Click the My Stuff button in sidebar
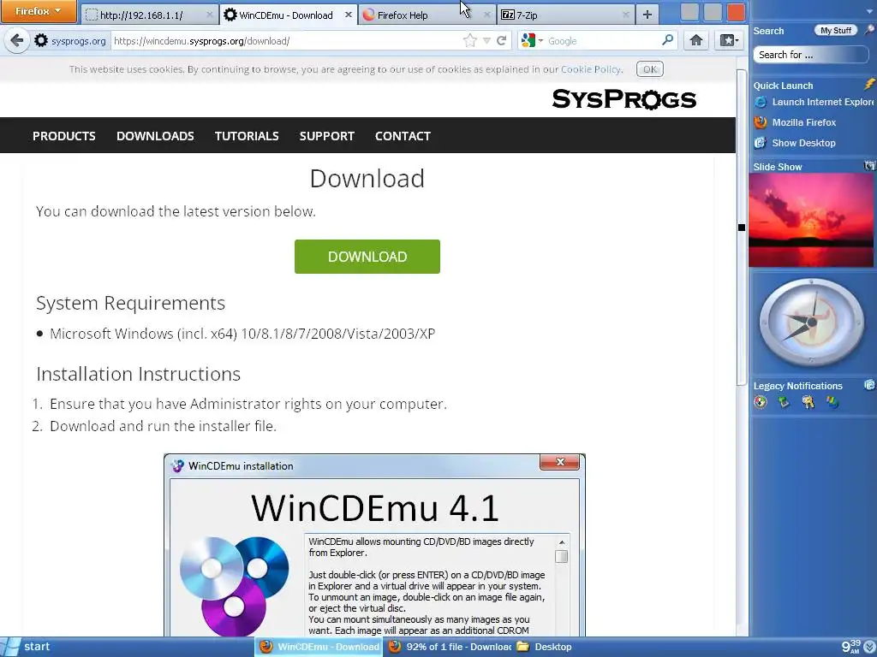This screenshot has height=657, width=877. click(836, 31)
